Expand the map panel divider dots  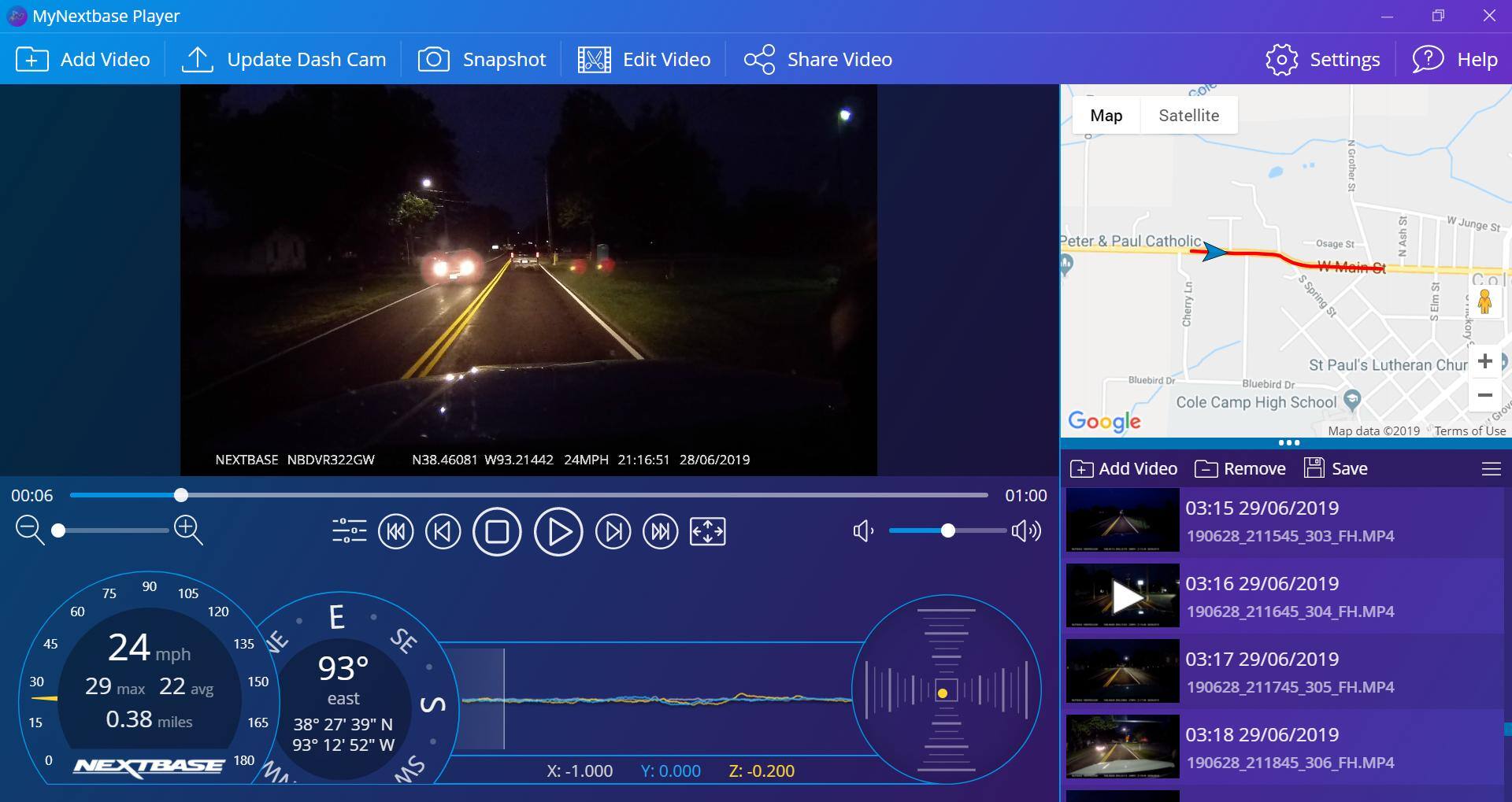coord(1288,443)
